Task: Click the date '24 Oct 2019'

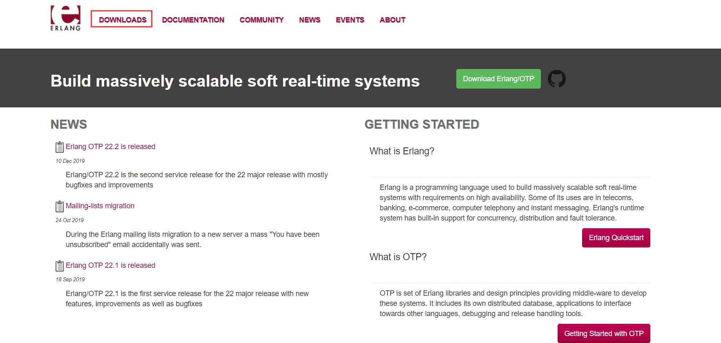Action: [69, 220]
